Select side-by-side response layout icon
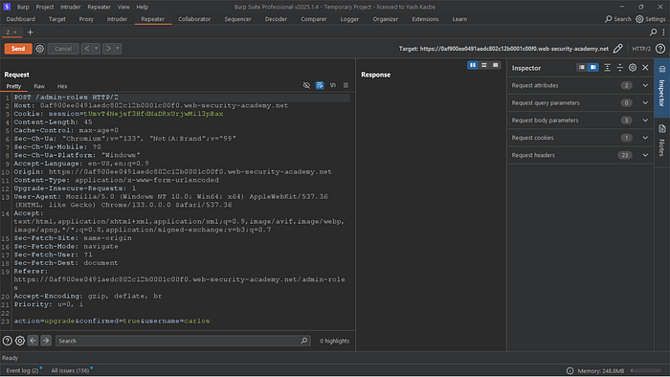670x377 pixels. (x=473, y=65)
